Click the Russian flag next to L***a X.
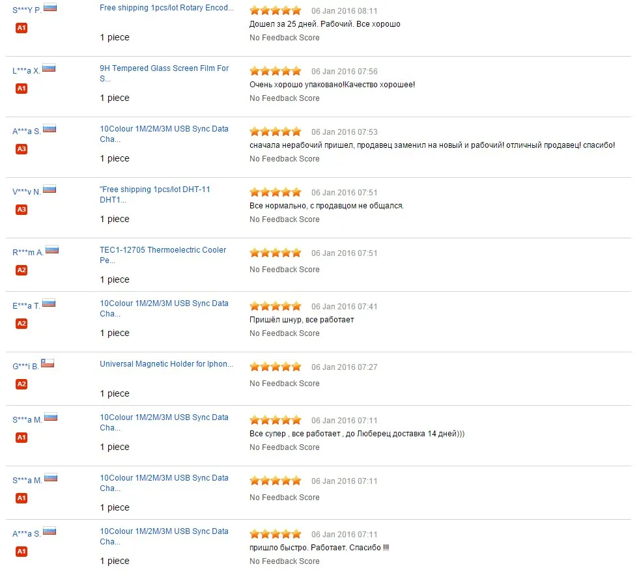Image resolution: width=639 pixels, height=577 pixels. 48,68
